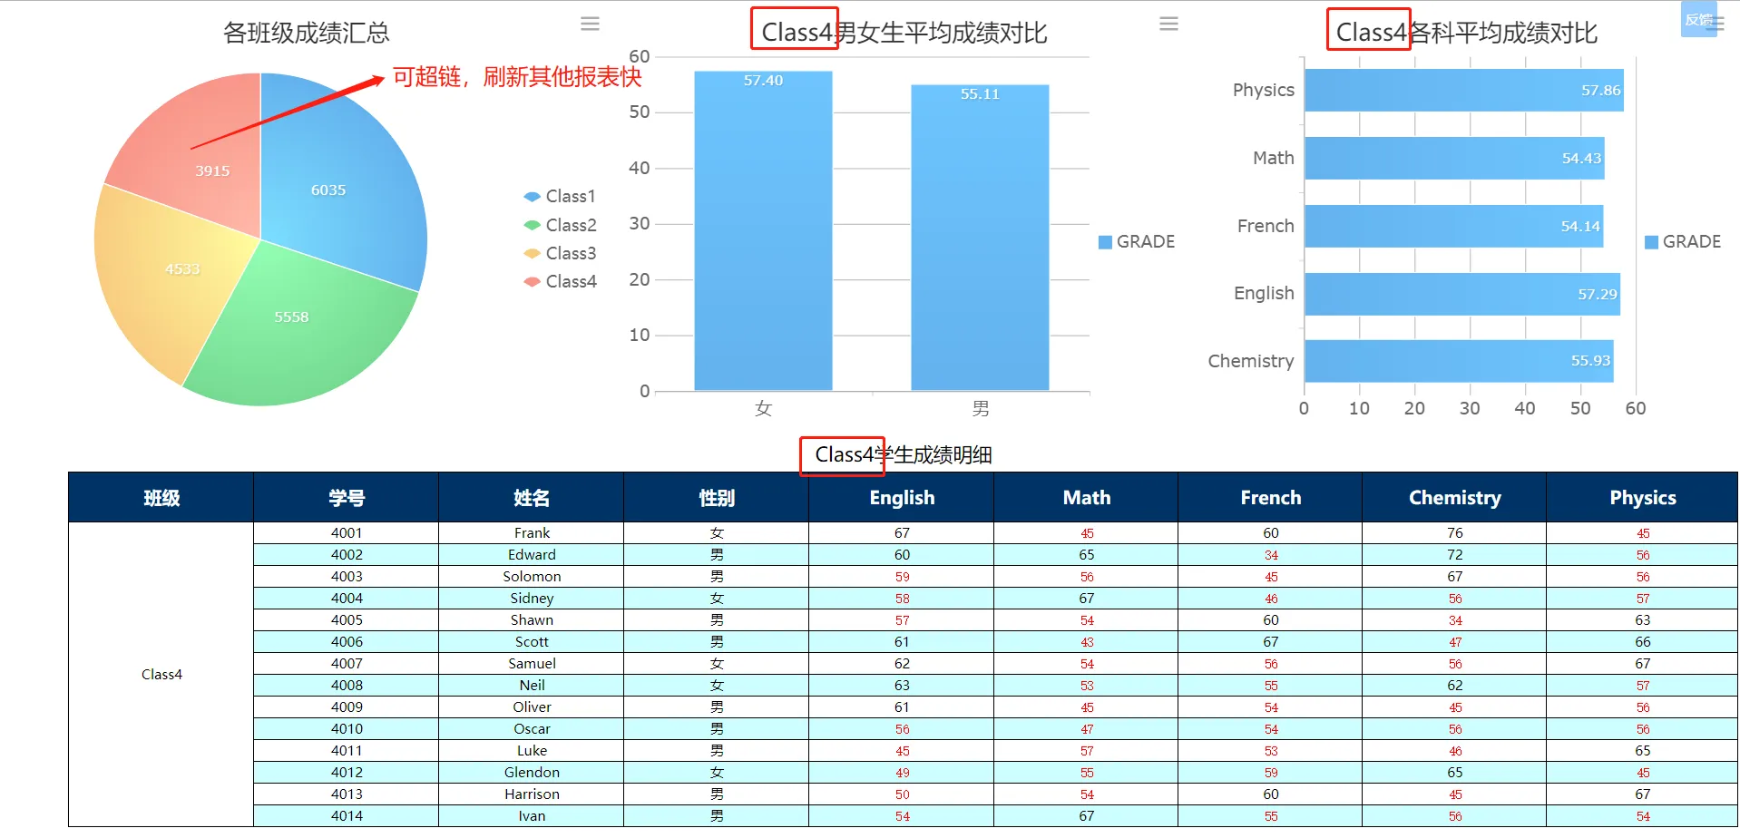The height and width of the screenshot is (838, 1740).
Task: Toggle the Class1 legend marker
Action: tap(533, 197)
